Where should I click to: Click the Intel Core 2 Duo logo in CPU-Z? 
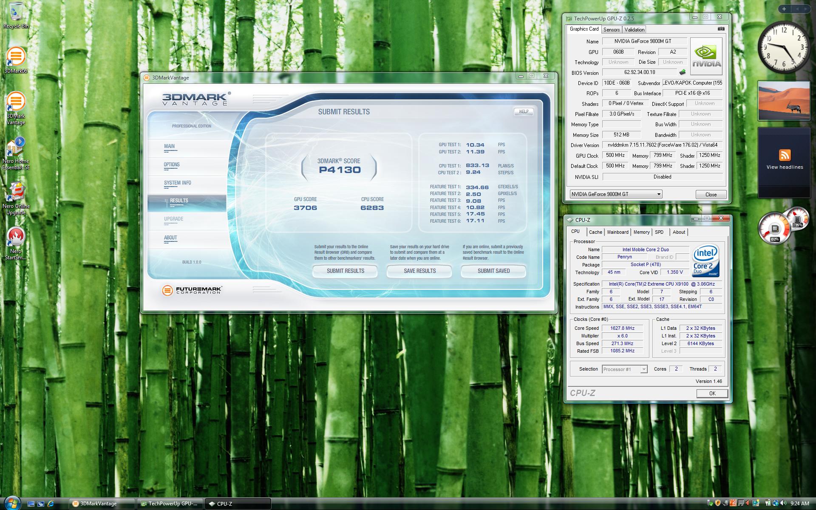[705, 261]
